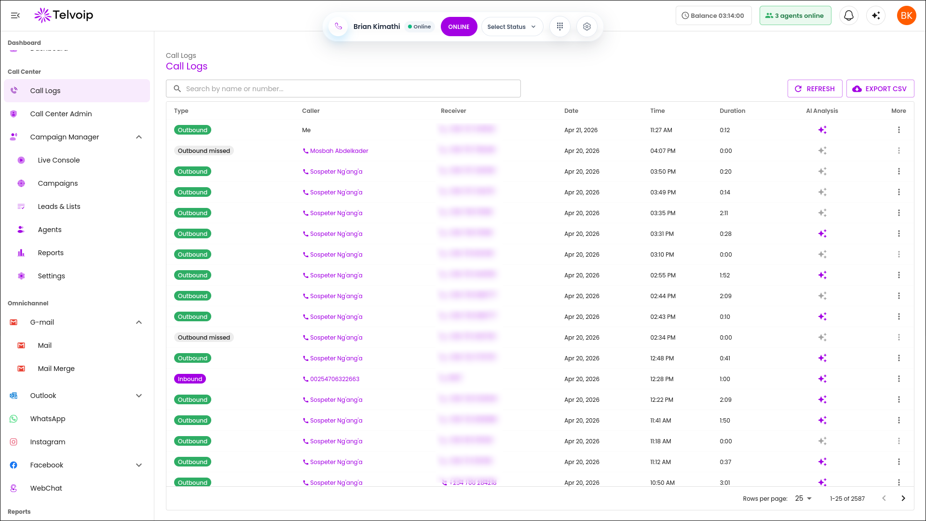The width and height of the screenshot is (926, 521).
Task: Open Call Center Admin
Action: (x=77, y=114)
